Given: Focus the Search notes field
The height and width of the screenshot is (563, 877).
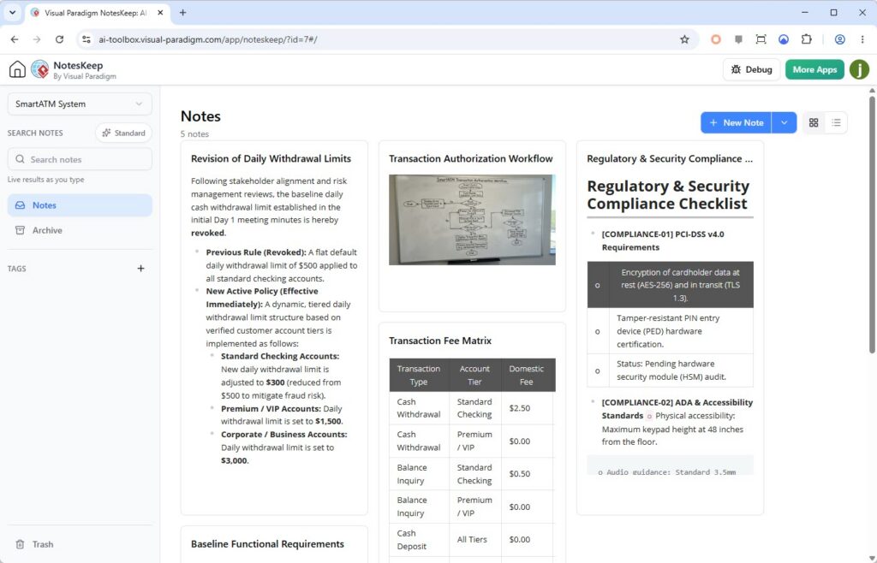Looking at the screenshot, I should (x=80, y=159).
